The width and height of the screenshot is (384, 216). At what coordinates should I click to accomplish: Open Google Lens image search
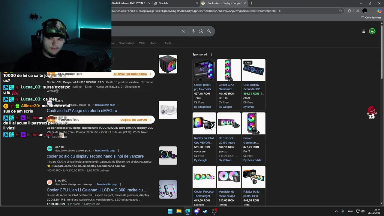(x=201, y=31)
